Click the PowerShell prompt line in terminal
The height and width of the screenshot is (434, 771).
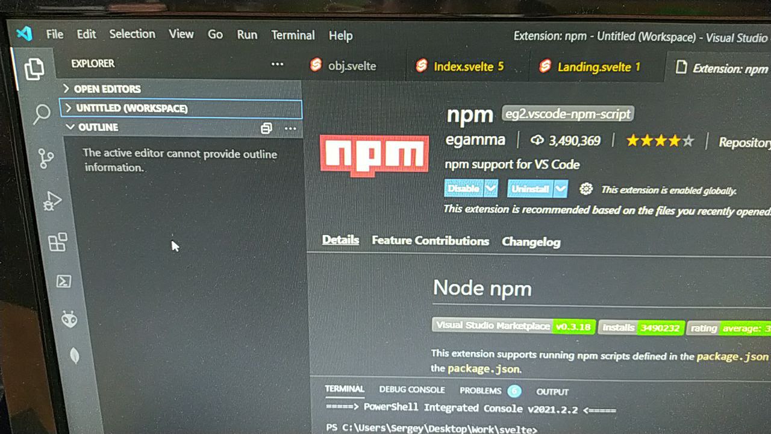coord(431,429)
